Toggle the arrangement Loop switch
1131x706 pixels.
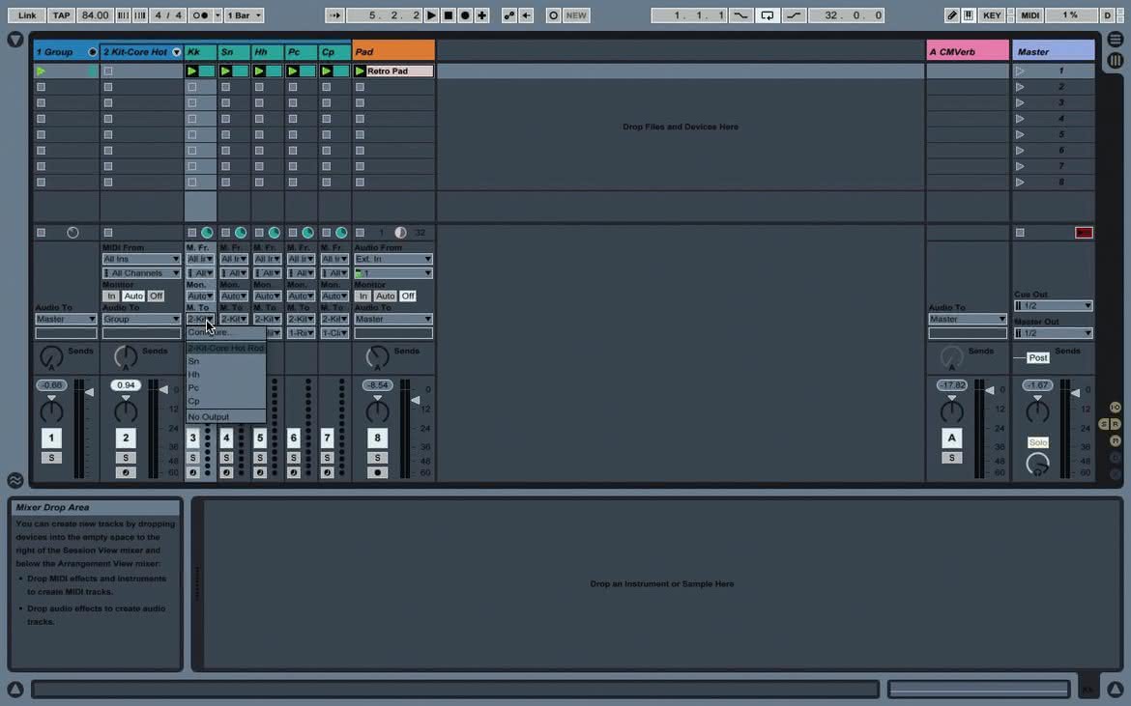[767, 15]
